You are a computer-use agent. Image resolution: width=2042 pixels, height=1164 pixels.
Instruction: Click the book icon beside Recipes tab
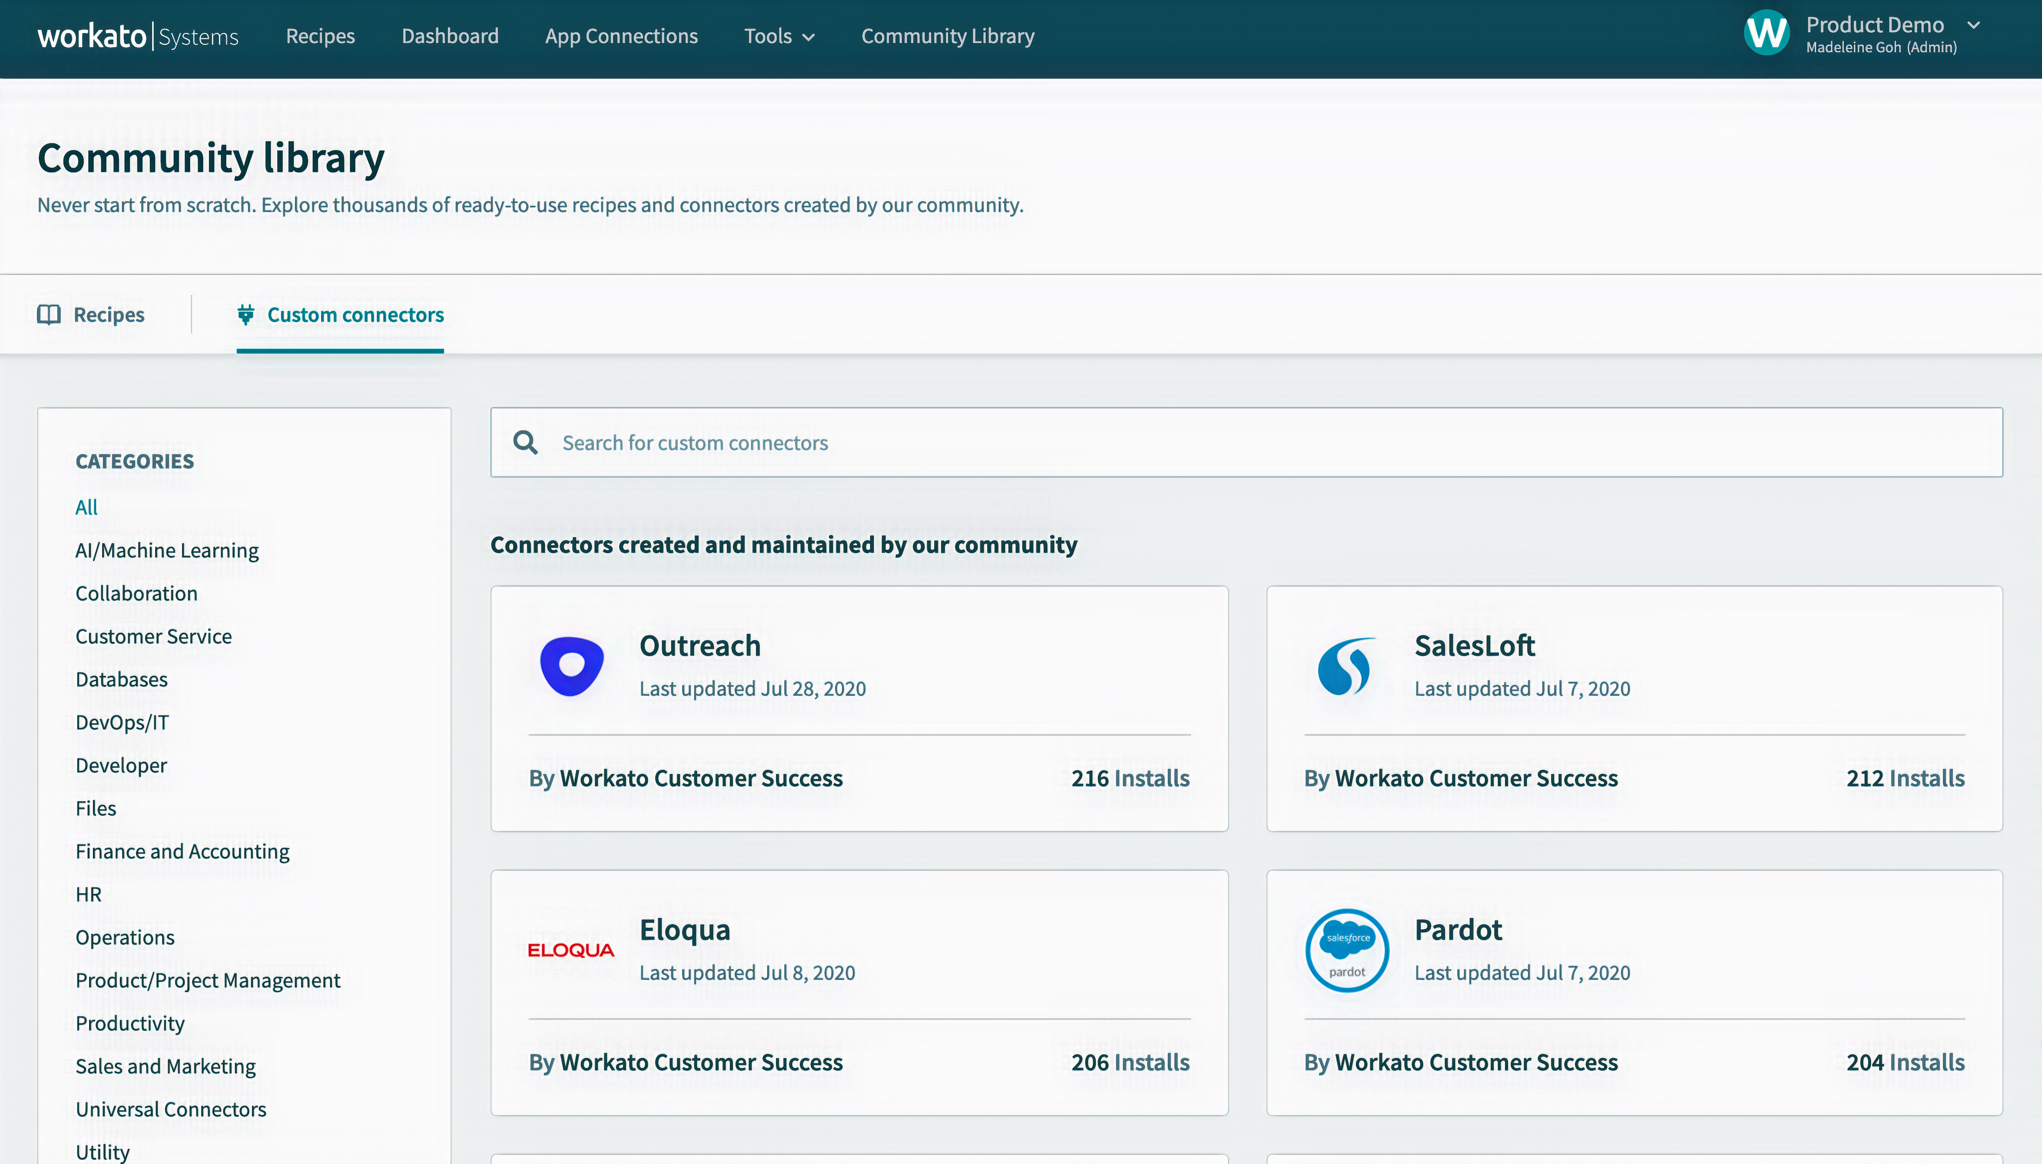[x=49, y=314]
